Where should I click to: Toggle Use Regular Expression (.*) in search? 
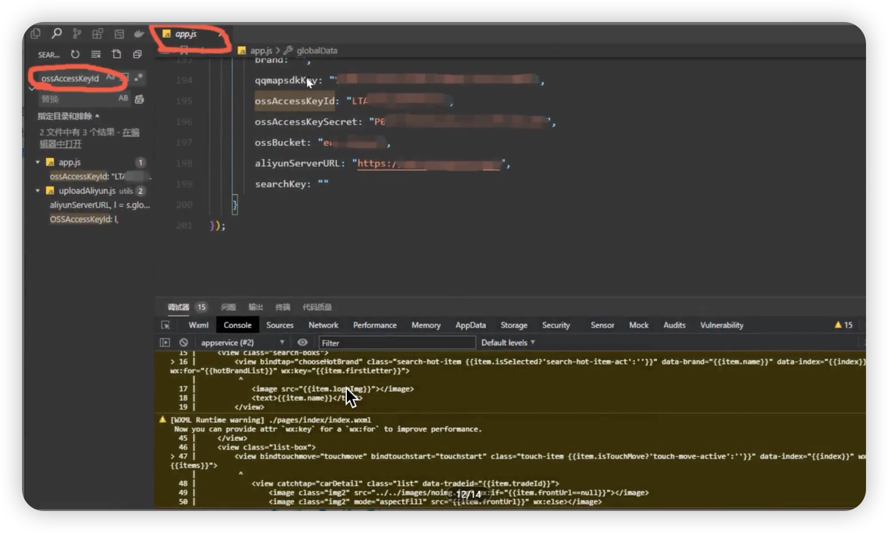(139, 77)
